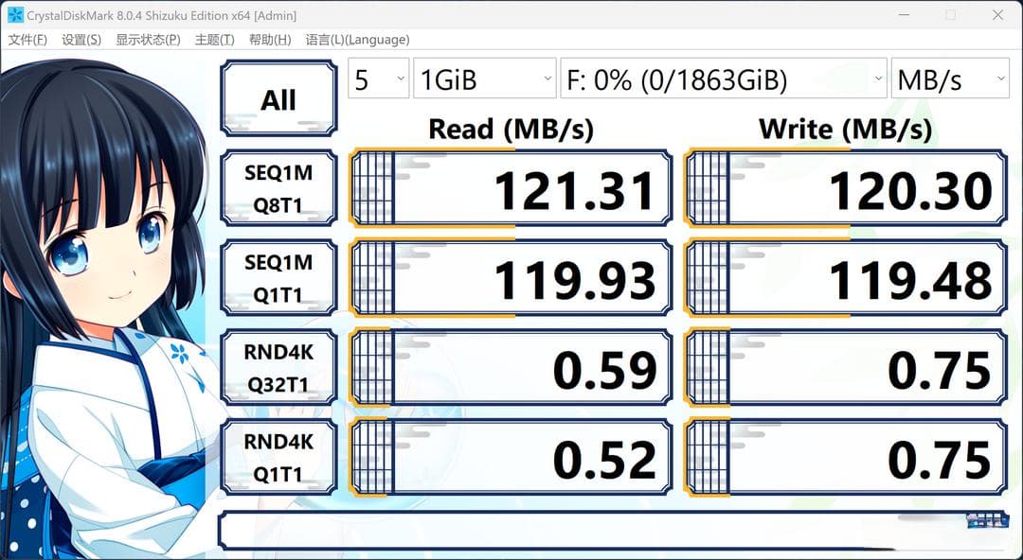1023x560 pixels.
Task: Click the Write (MB/s) column header
Action: tap(846, 129)
